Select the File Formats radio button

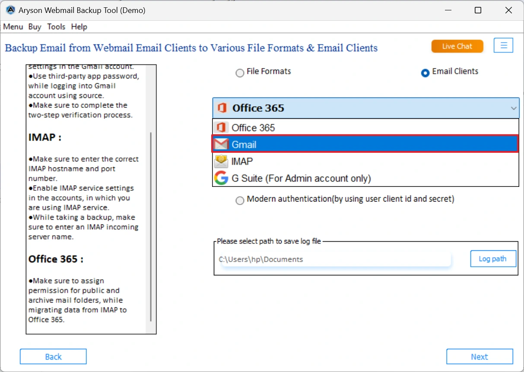click(240, 73)
